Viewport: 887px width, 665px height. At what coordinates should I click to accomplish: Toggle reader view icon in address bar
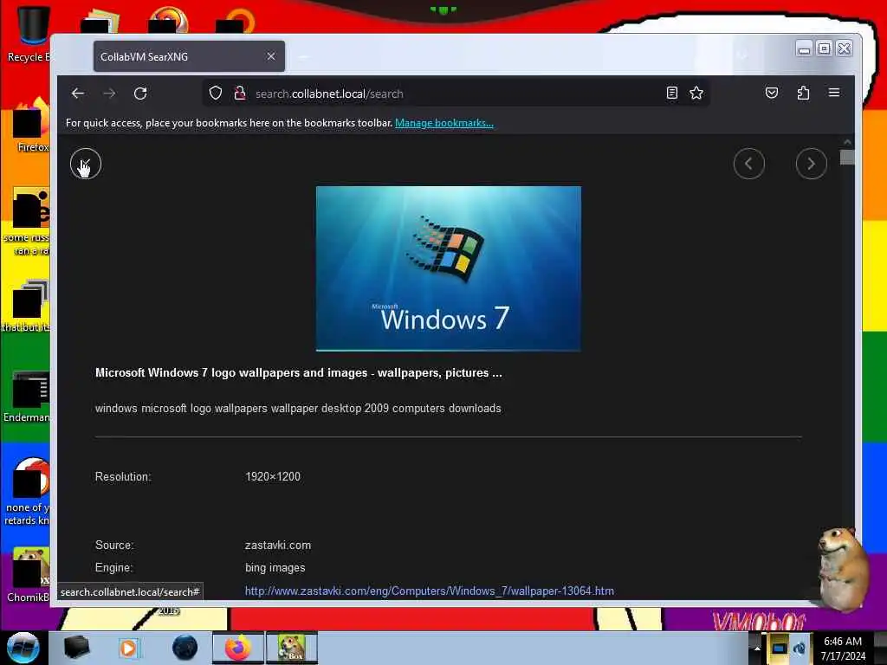point(672,94)
